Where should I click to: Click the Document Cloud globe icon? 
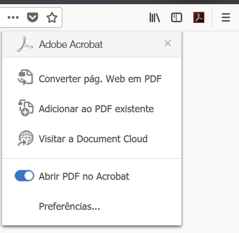click(25, 138)
